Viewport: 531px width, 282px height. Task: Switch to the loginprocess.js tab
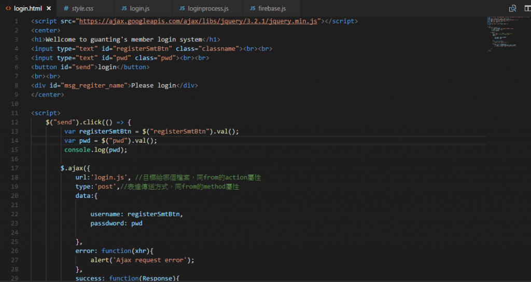pyautogui.click(x=208, y=8)
